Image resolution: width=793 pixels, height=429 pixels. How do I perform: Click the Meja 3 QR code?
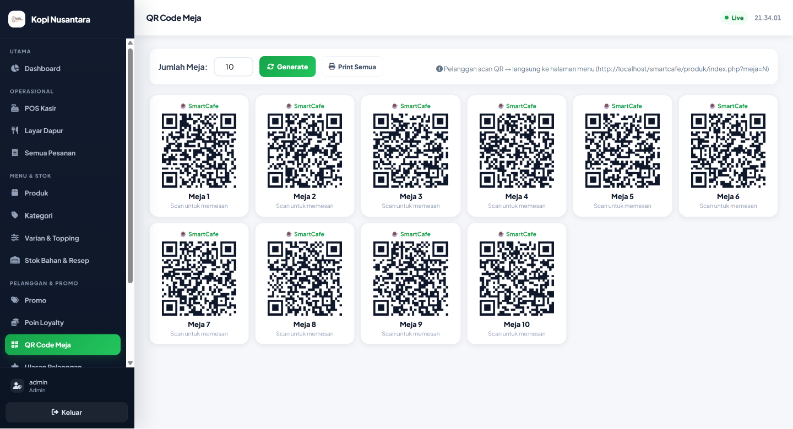[x=411, y=151]
